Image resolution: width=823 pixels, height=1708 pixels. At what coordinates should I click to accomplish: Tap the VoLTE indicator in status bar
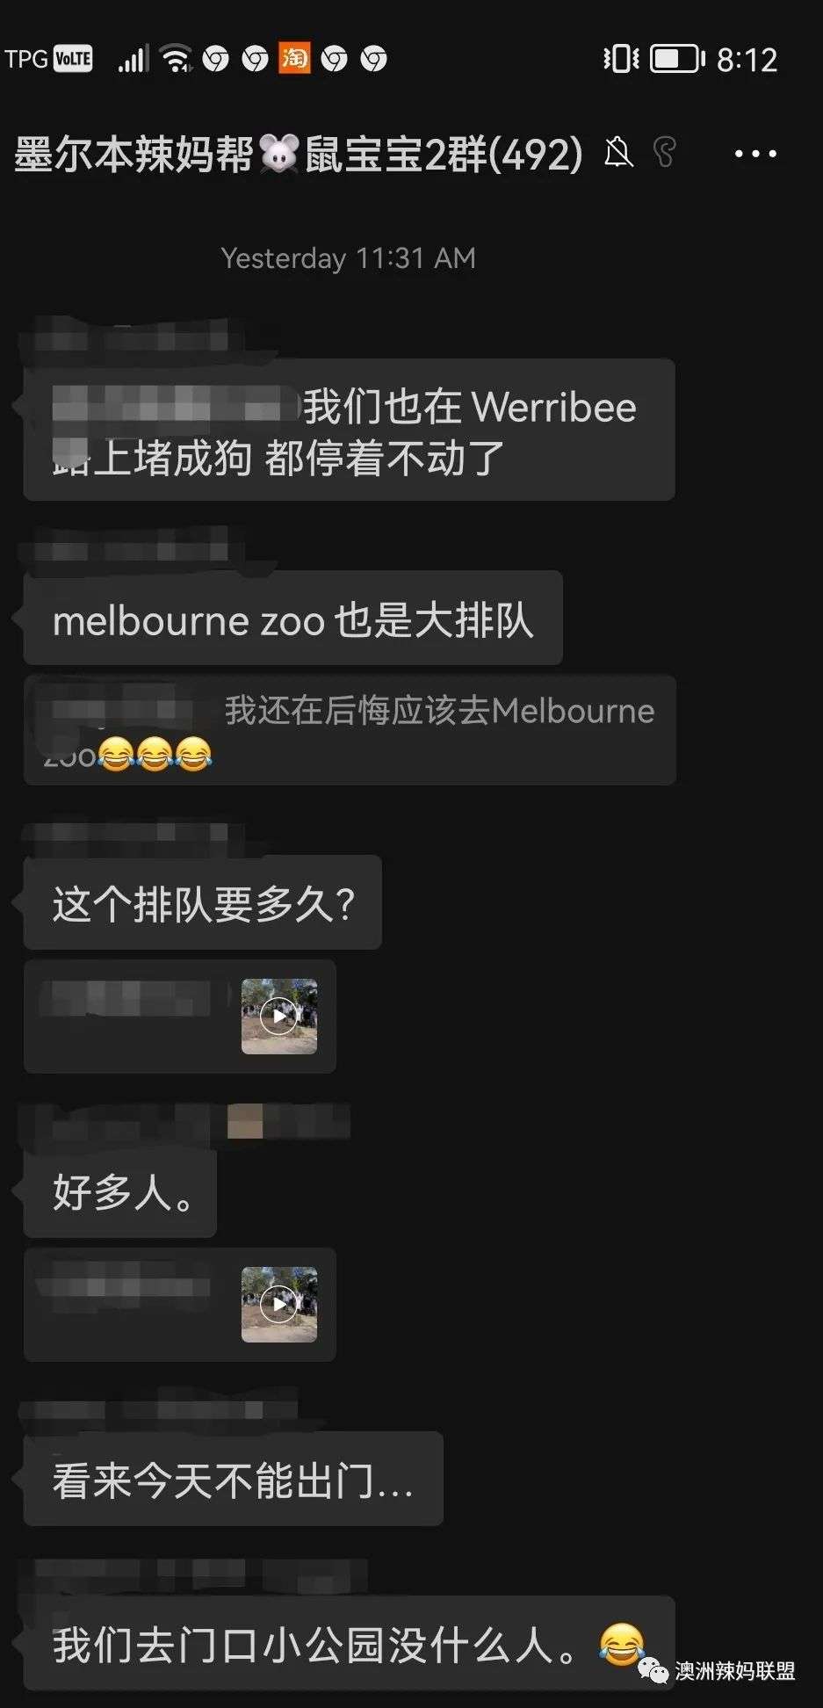tap(73, 59)
